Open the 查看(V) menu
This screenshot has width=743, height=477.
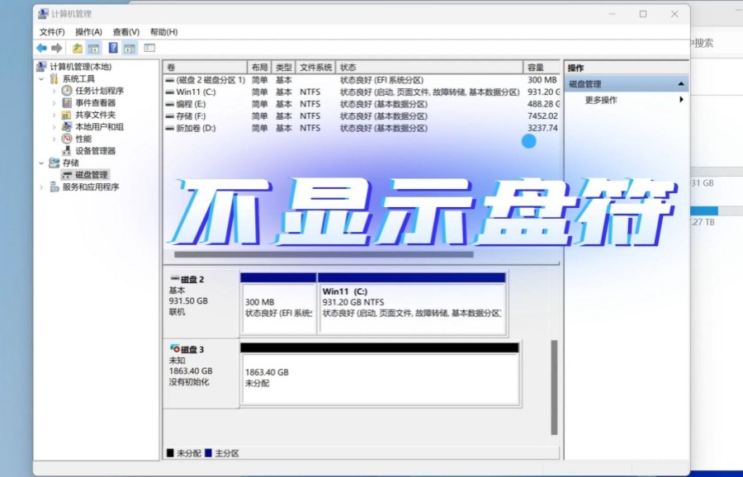(x=126, y=31)
